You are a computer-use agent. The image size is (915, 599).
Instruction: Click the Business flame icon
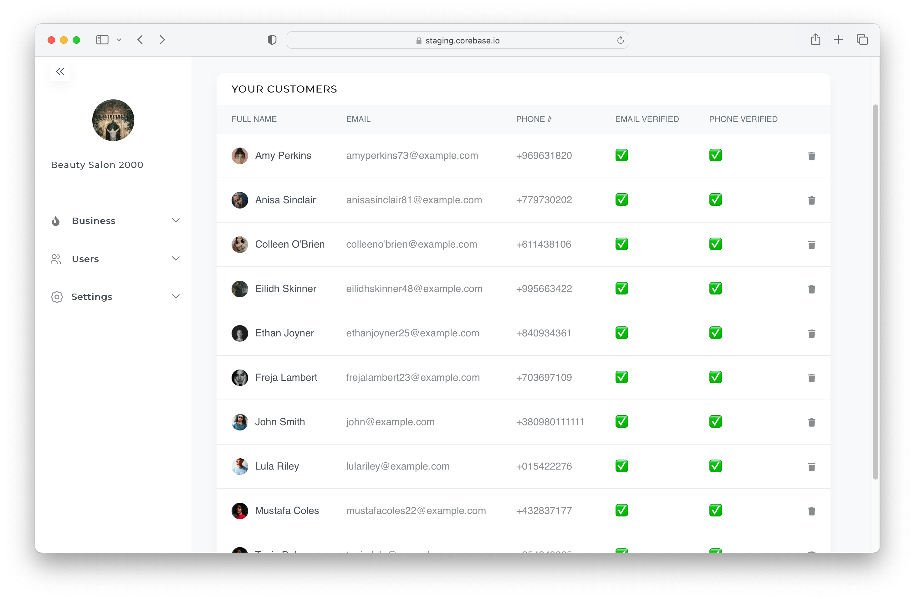56,221
